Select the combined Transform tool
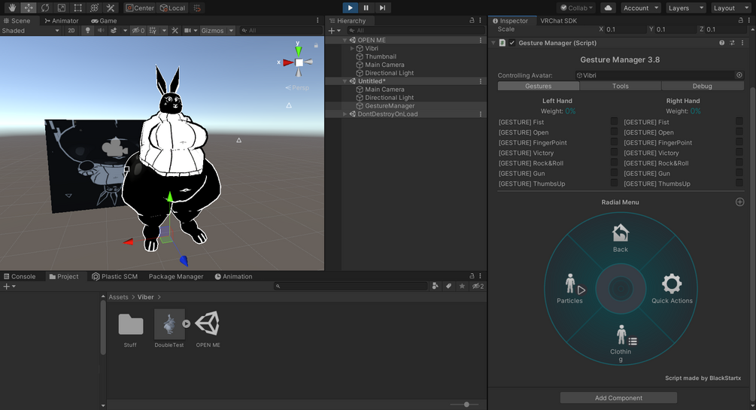 94,8
